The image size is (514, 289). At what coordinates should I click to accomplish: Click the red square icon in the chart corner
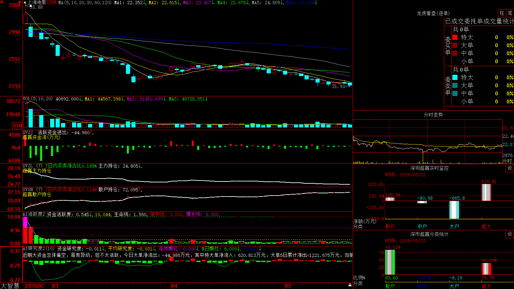pos(2,2)
